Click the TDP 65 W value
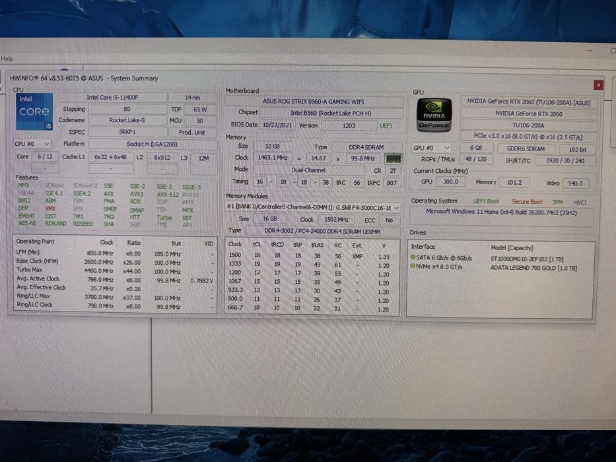Viewport: 616px width, 462px height. [x=200, y=110]
